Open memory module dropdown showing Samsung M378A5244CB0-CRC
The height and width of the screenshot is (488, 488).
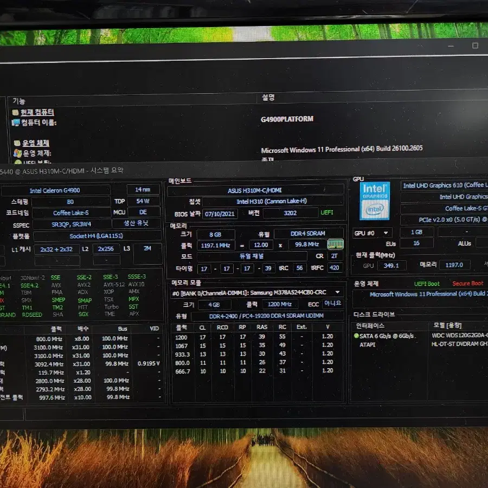tap(258, 293)
